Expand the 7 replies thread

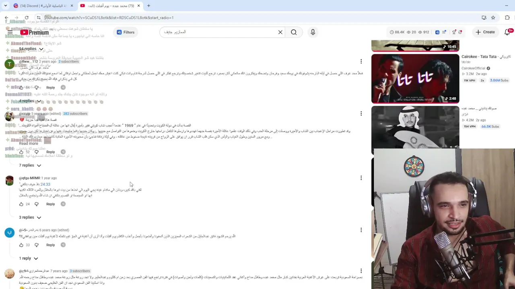coord(30,165)
